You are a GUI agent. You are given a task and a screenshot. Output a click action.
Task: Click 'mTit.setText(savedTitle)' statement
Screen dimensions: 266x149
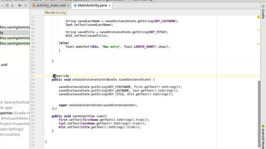pyautogui.click(x=87, y=36)
